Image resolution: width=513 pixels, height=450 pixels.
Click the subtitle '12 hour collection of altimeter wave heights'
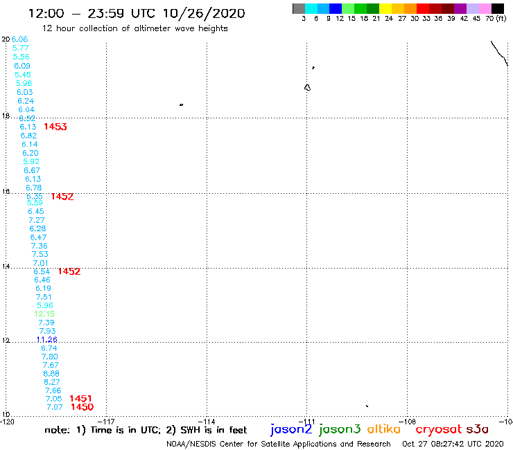pos(134,28)
